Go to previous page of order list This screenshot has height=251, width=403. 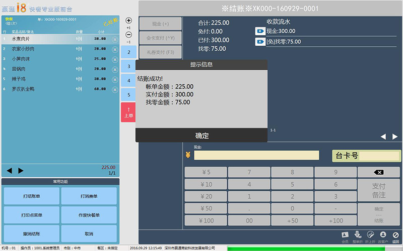click(9, 171)
